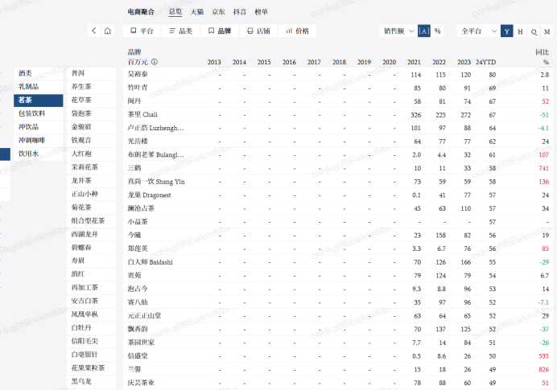Switch to the 抖音 tab

240,12
